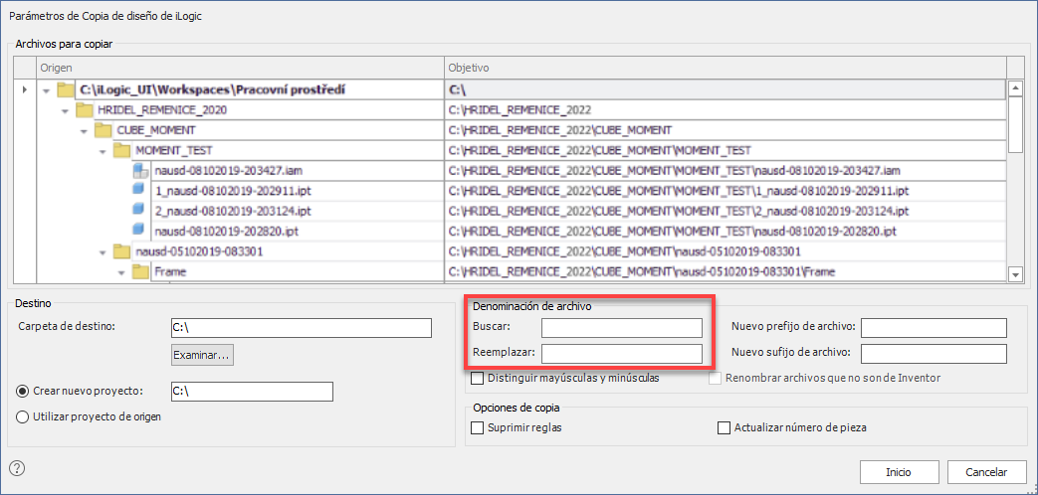The width and height of the screenshot is (1038, 495).
Task: Select the nausd-08102019-203427.iam assembly icon
Action: pos(140,171)
